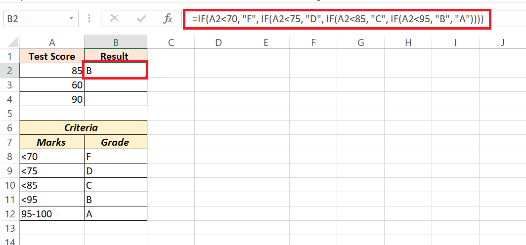Select row 5 header
The width and height of the screenshot is (526, 245).
tap(10, 114)
